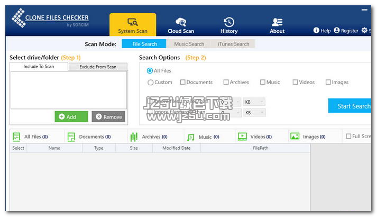This screenshot has width=377, height=217.
Task: Click the Documents (0) results icon
Action: tap(71, 137)
